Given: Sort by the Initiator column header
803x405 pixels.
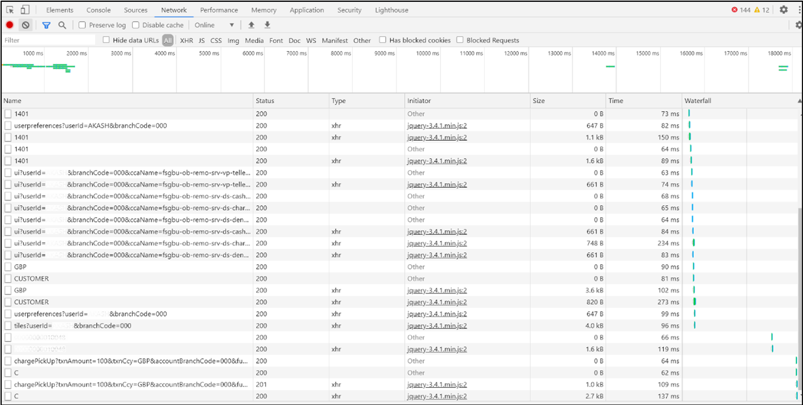Looking at the screenshot, I should point(467,101).
